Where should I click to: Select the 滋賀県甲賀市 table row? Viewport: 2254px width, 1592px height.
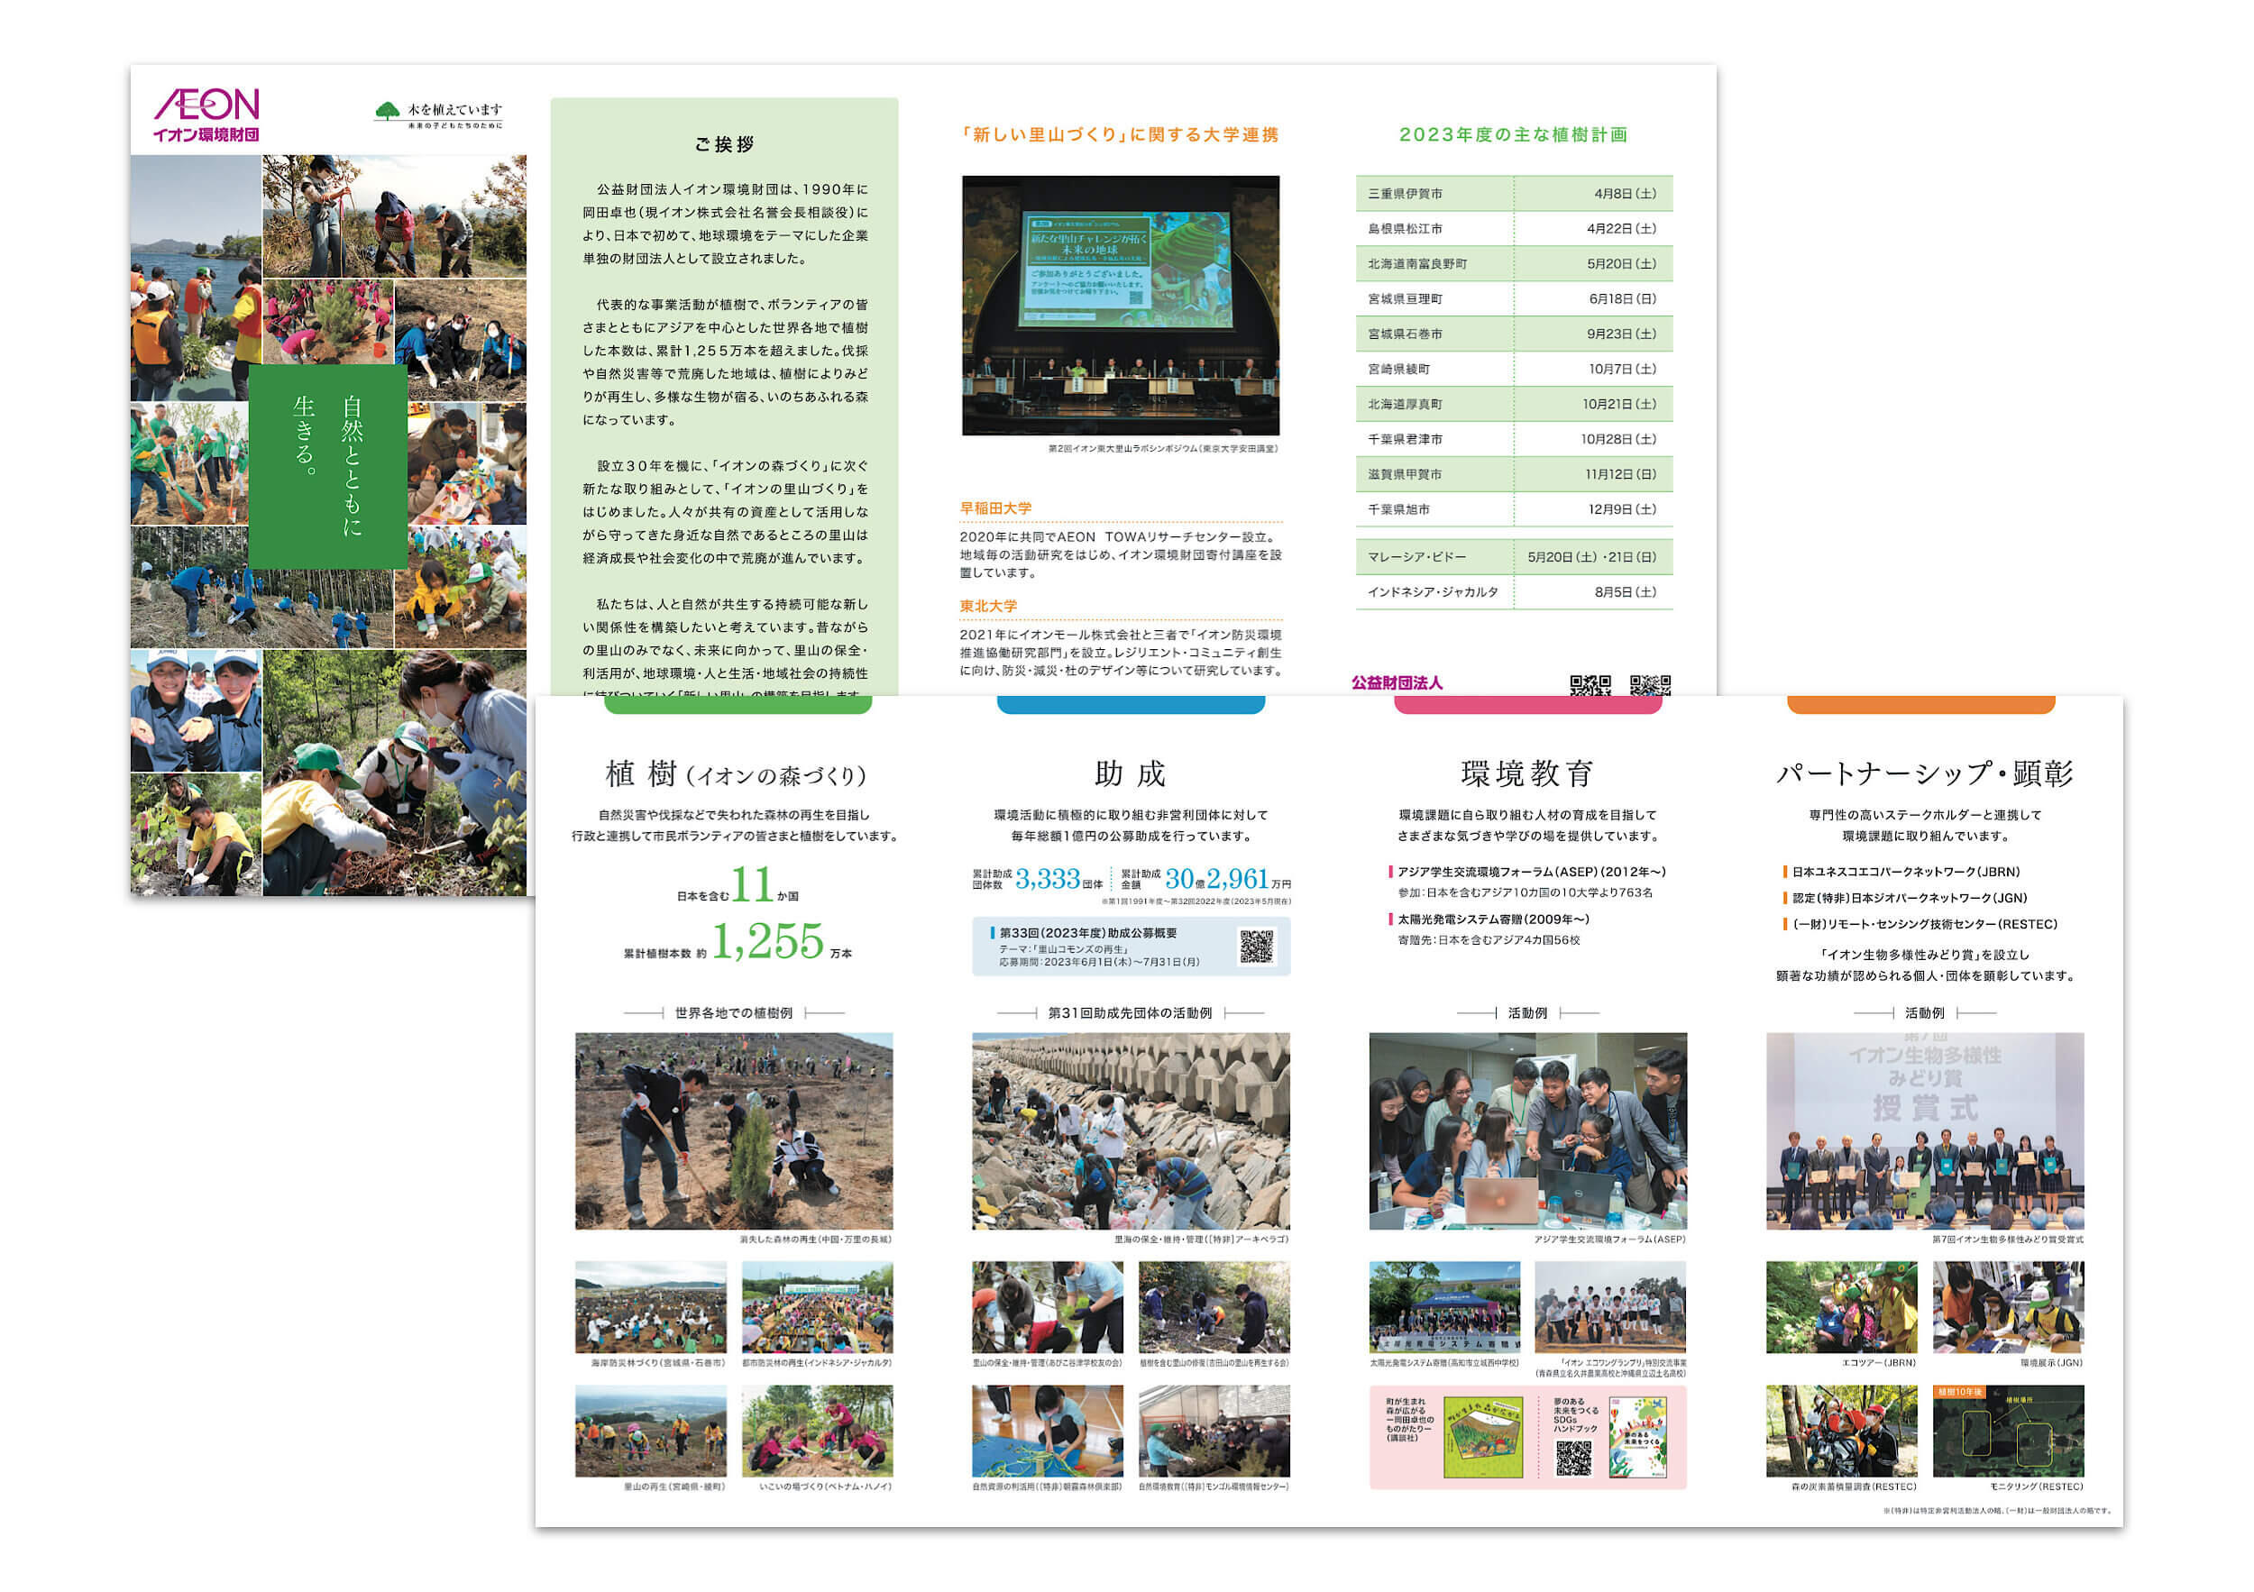(1514, 474)
